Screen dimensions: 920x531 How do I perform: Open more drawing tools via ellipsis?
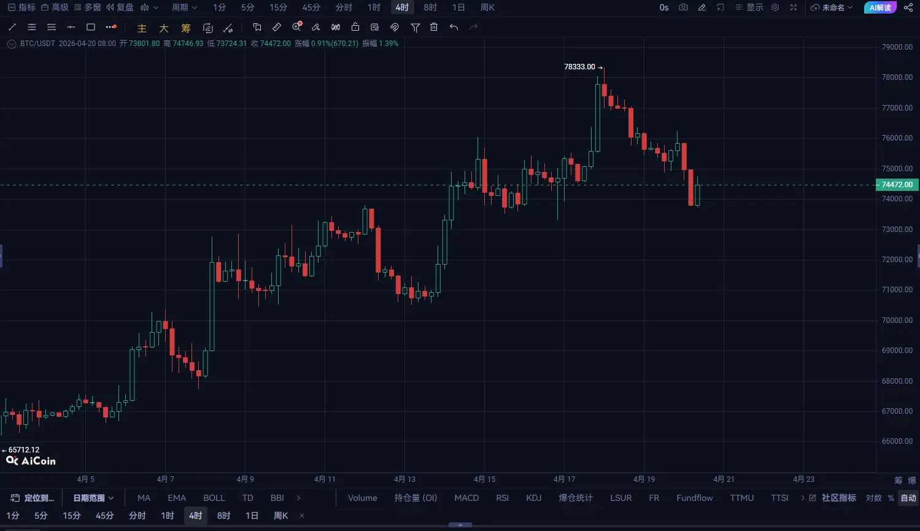coord(111,27)
